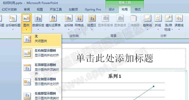Image resolution: width=189 pixels, height=100 pixels.
Task: Expand the 模拟运算表 dropdown arrow
Action: click(x=53, y=29)
